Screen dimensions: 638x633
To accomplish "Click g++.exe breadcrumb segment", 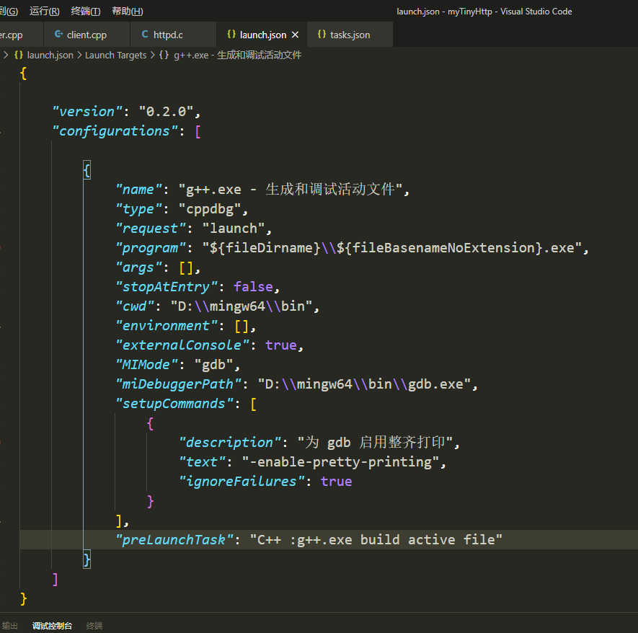I will click(x=238, y=55).
